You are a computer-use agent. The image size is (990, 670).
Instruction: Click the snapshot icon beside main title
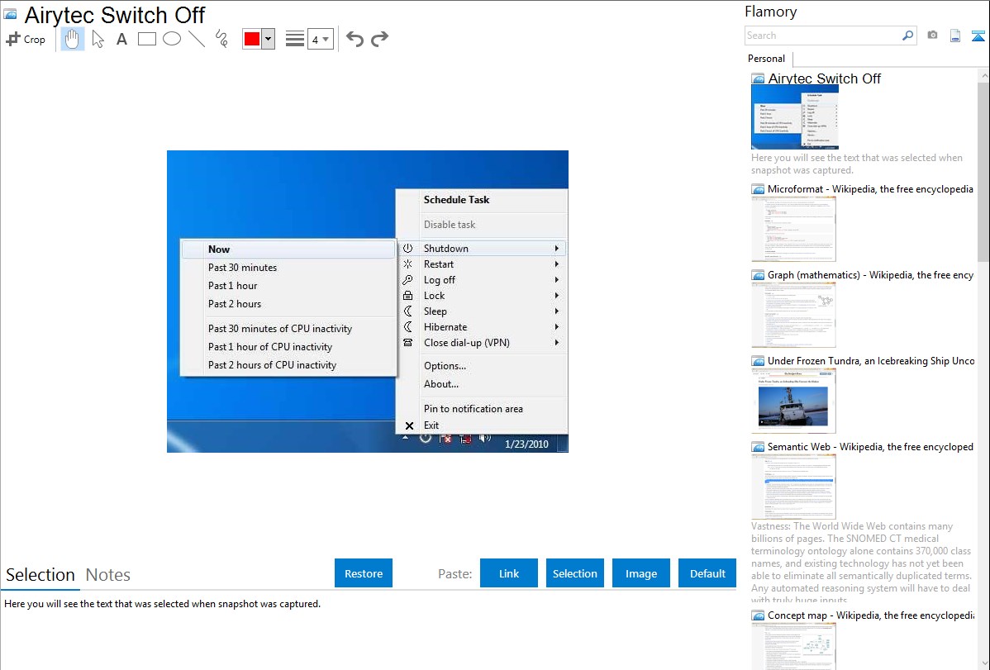[11, 14]
